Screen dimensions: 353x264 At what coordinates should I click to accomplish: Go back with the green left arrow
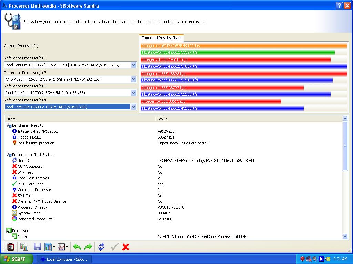77,247
